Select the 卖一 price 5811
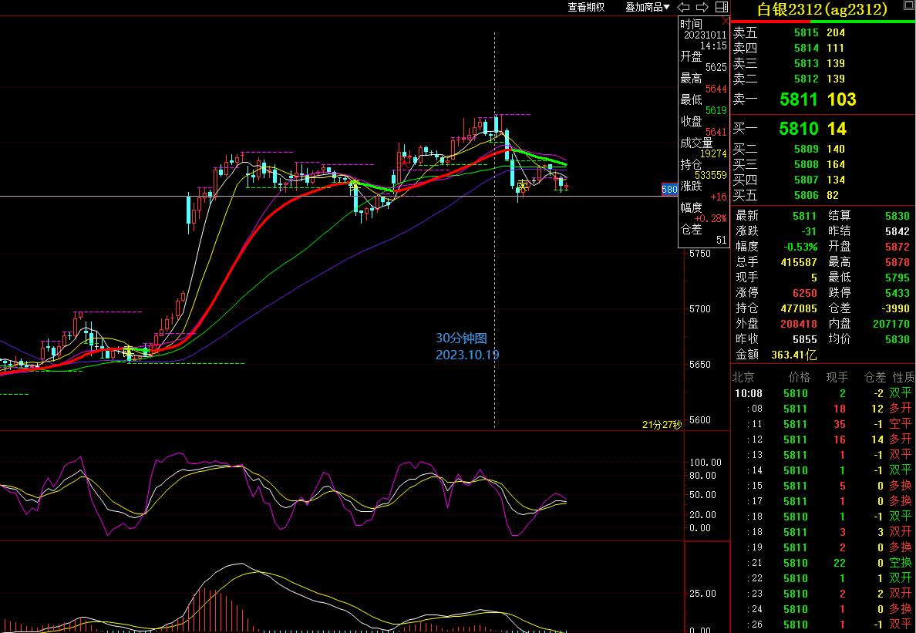Image resolution: width=916 pixels, height=633 pixels. tap(799, 99)
